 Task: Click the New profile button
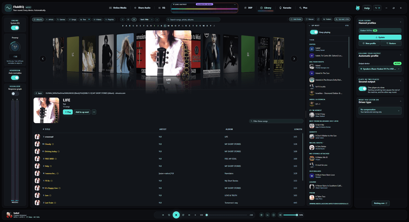tap(369, 44)
